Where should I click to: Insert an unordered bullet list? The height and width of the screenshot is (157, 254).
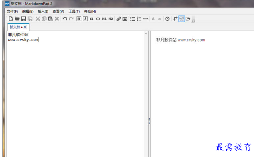pos(133,19)
